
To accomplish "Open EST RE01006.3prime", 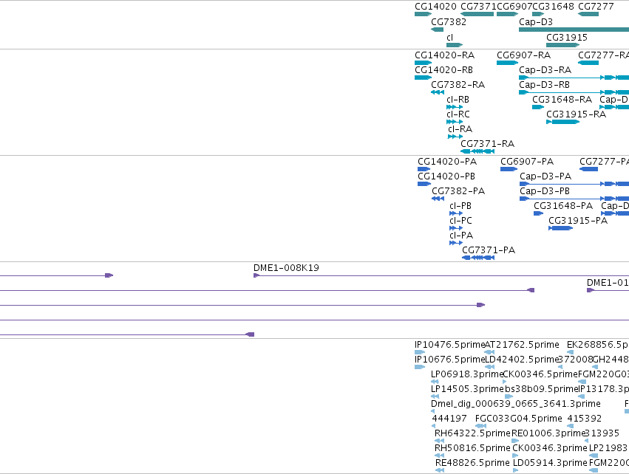I will point(515,441).
